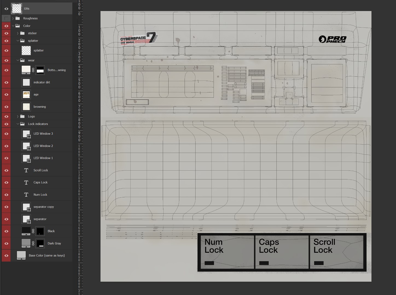This screenshot has width=396, height=295.
Task: Click the age layer thumbnail
Action: coord(26,95)
